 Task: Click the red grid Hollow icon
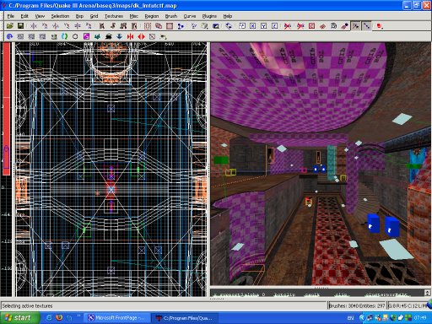pos(148,26)
